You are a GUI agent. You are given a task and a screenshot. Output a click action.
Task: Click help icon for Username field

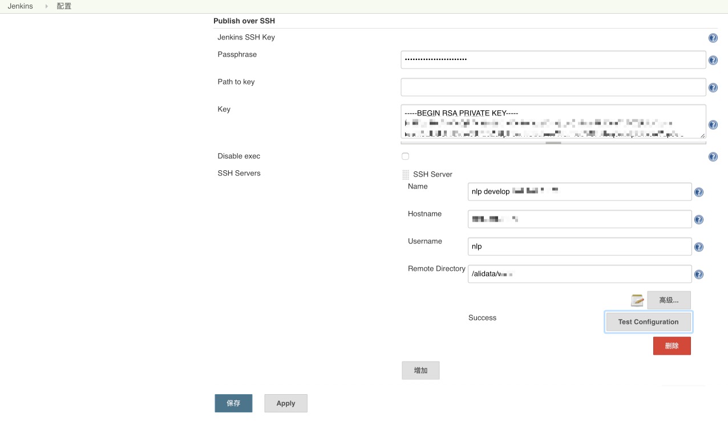698,247
